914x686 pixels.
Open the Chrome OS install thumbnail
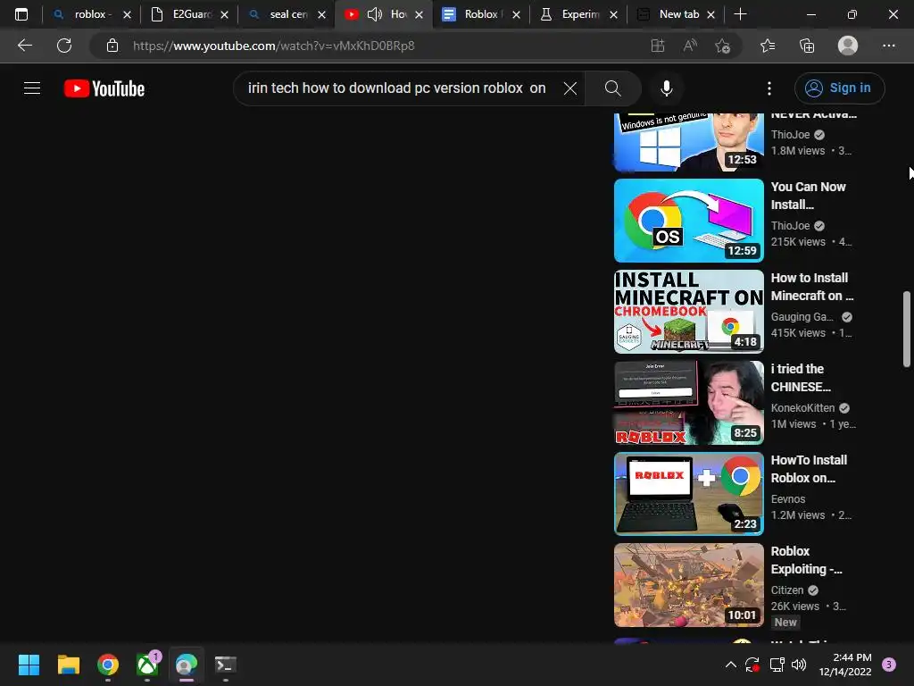point(688,221)
